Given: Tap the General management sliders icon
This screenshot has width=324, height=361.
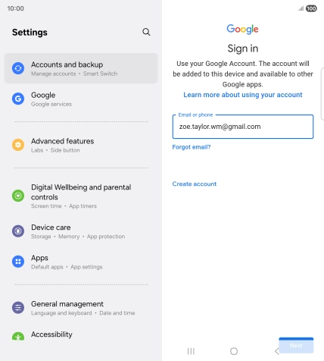Looking at the screenshot, I should click(x=18, y=307).
